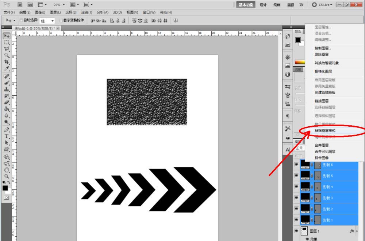This screenshot has height=241, width=365.
Task: Open the 图层(L) menu
Action: 55,12
